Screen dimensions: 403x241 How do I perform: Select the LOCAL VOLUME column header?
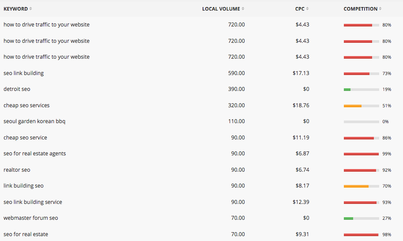(221, 9)
